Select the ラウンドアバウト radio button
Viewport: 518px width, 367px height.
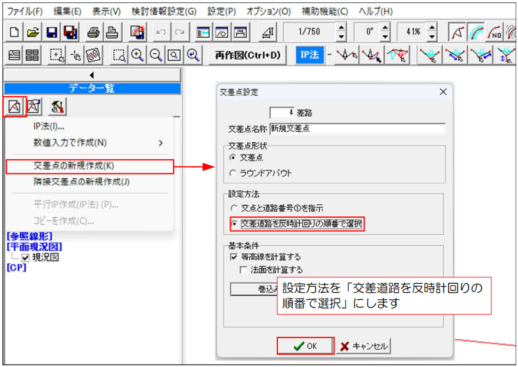[233, 173]
